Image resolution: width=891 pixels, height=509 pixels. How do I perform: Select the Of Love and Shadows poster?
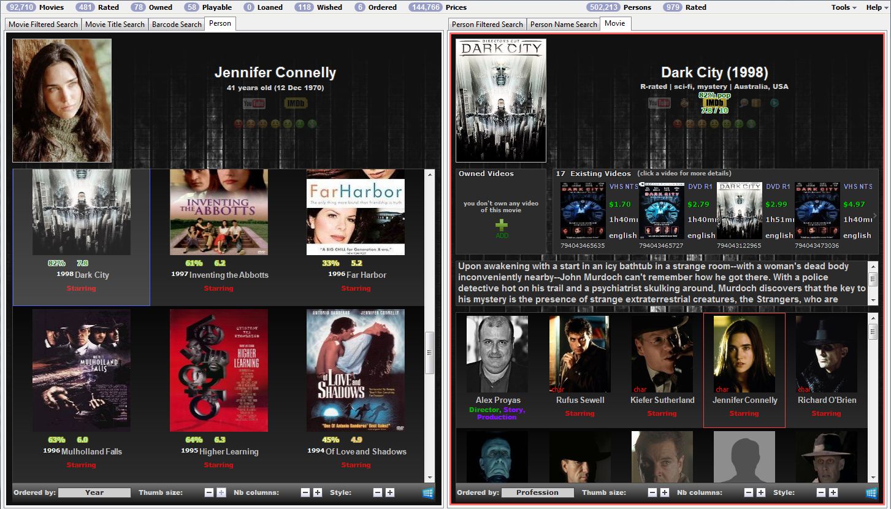point(356,370)
